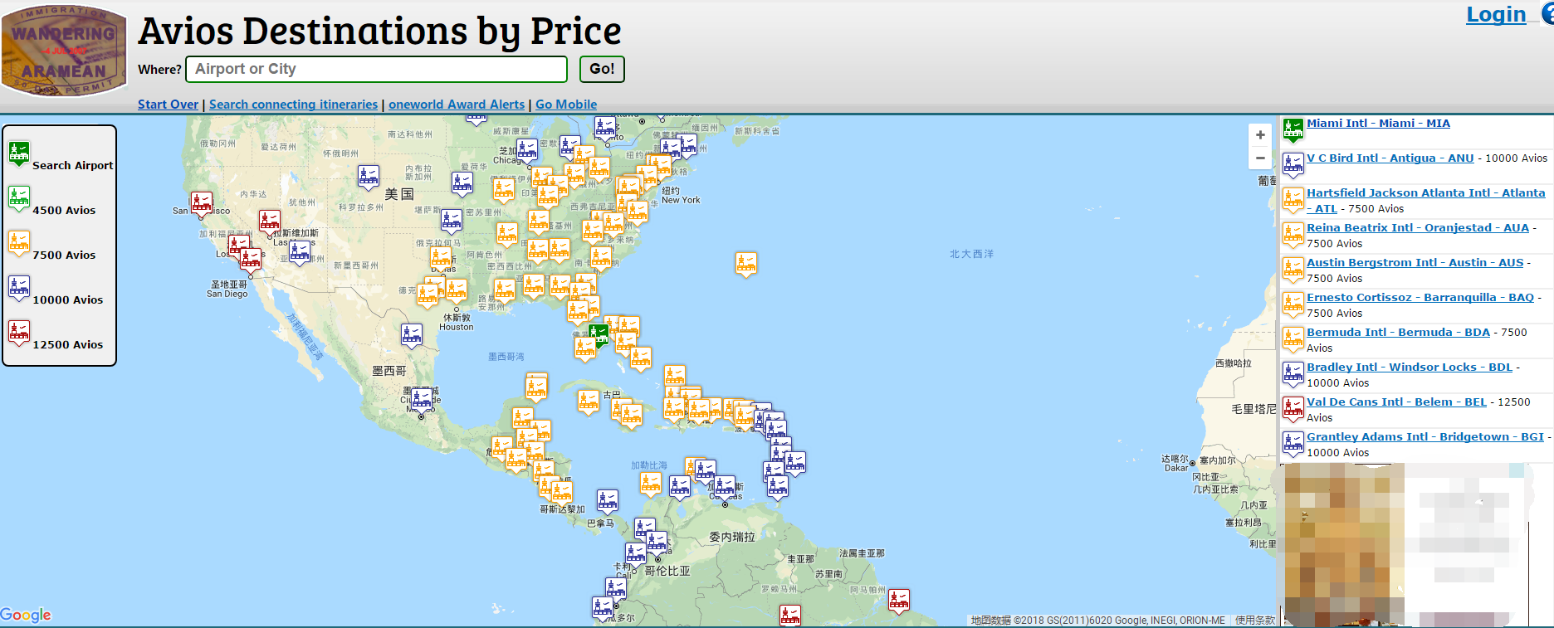Focus the Airport or City search field
This screenshot has width=1554, height=628.
(377, 69)
